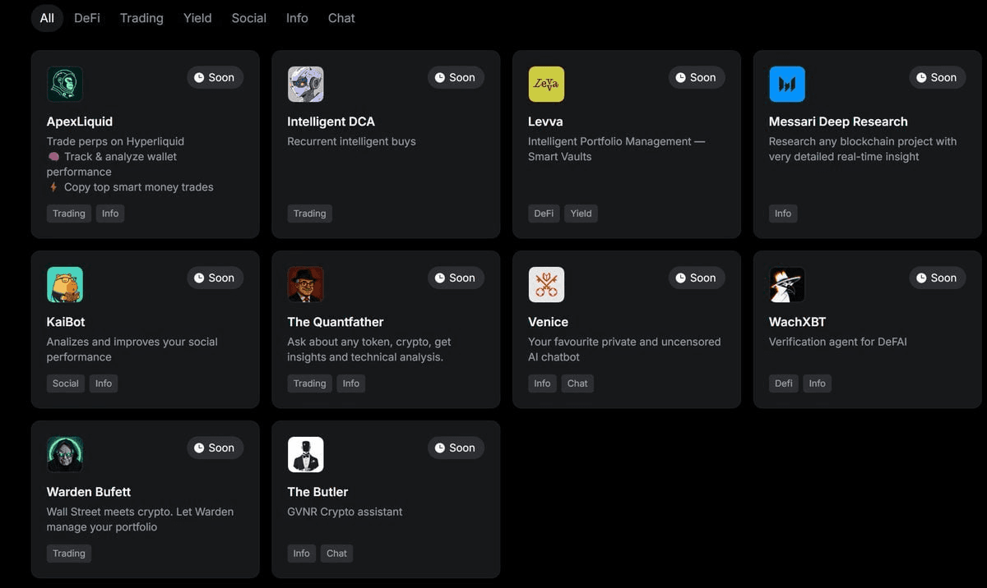
Task: Click the Yield tag on Levva card
Action: 582,214
